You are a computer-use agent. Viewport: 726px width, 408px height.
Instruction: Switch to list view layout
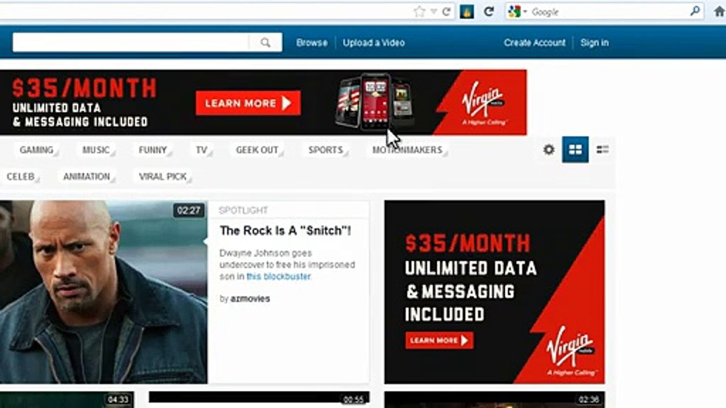coord(602,150)
